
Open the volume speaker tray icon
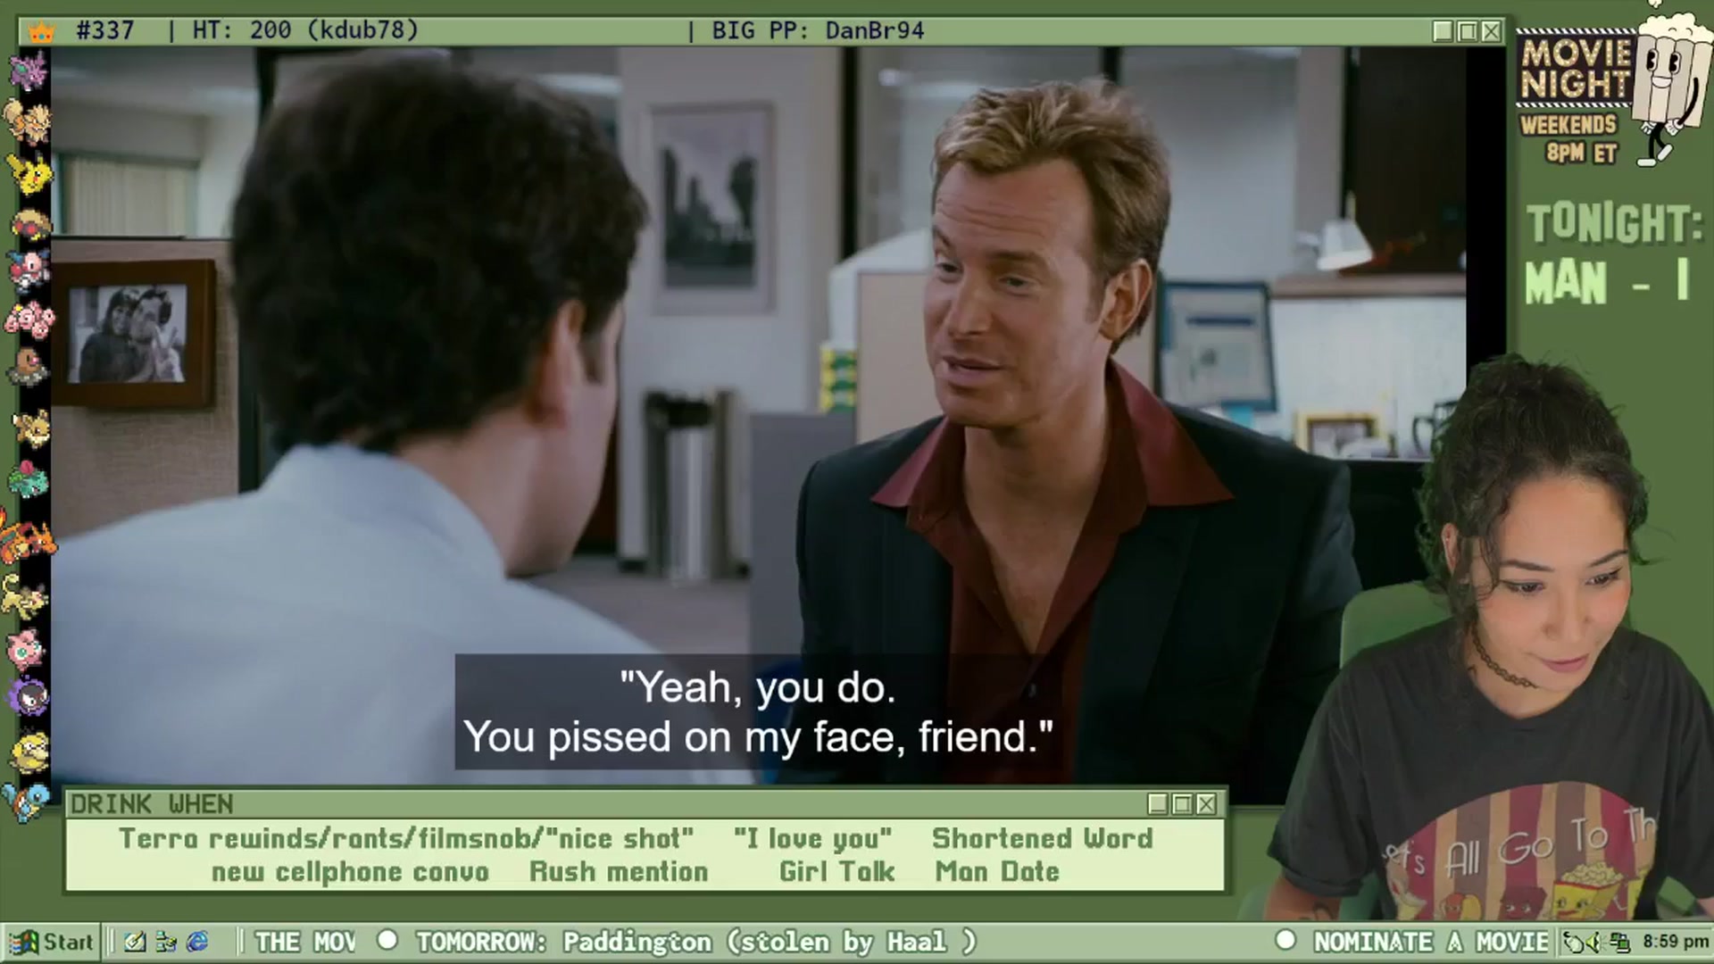click(1595, 943)
